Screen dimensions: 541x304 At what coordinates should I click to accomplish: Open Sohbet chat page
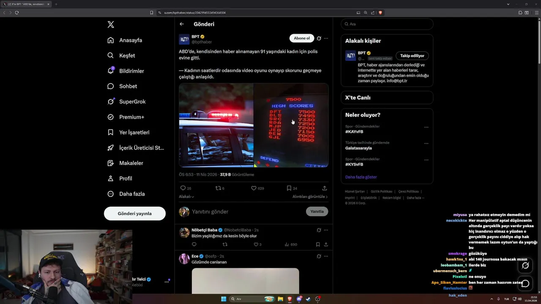click(122, 86)
